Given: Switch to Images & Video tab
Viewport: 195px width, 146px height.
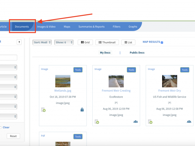Looking at the screenshot, I should (46, 26).
